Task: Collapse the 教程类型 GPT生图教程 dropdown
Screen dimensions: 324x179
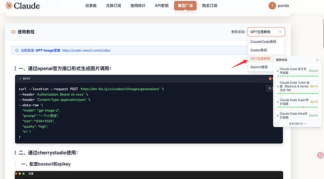Action: pyautogui.click(x=266, y=32)
